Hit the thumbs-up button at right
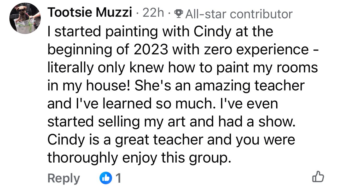 point(318,177)
